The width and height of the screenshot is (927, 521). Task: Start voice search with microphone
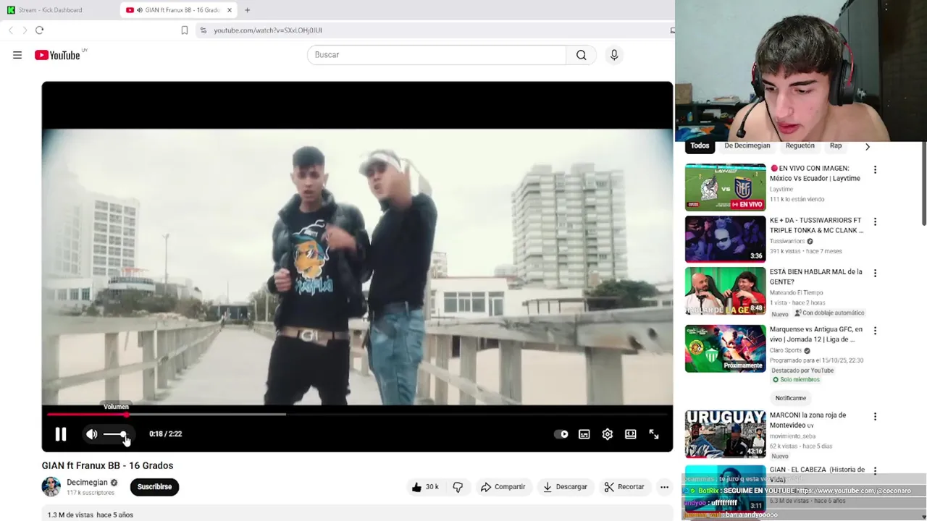614,55
